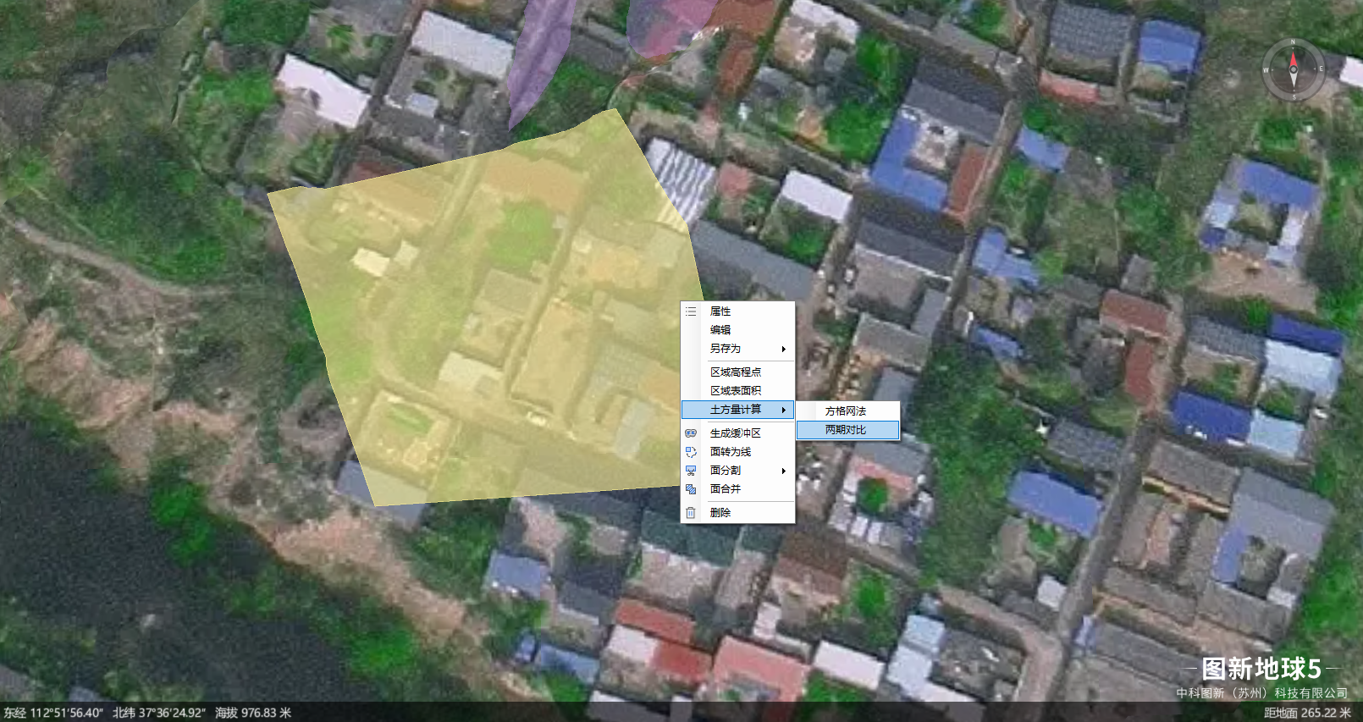Select the 区域高程点 menu entry
This screenshot has height=722, width=1363.
(736, 372)
